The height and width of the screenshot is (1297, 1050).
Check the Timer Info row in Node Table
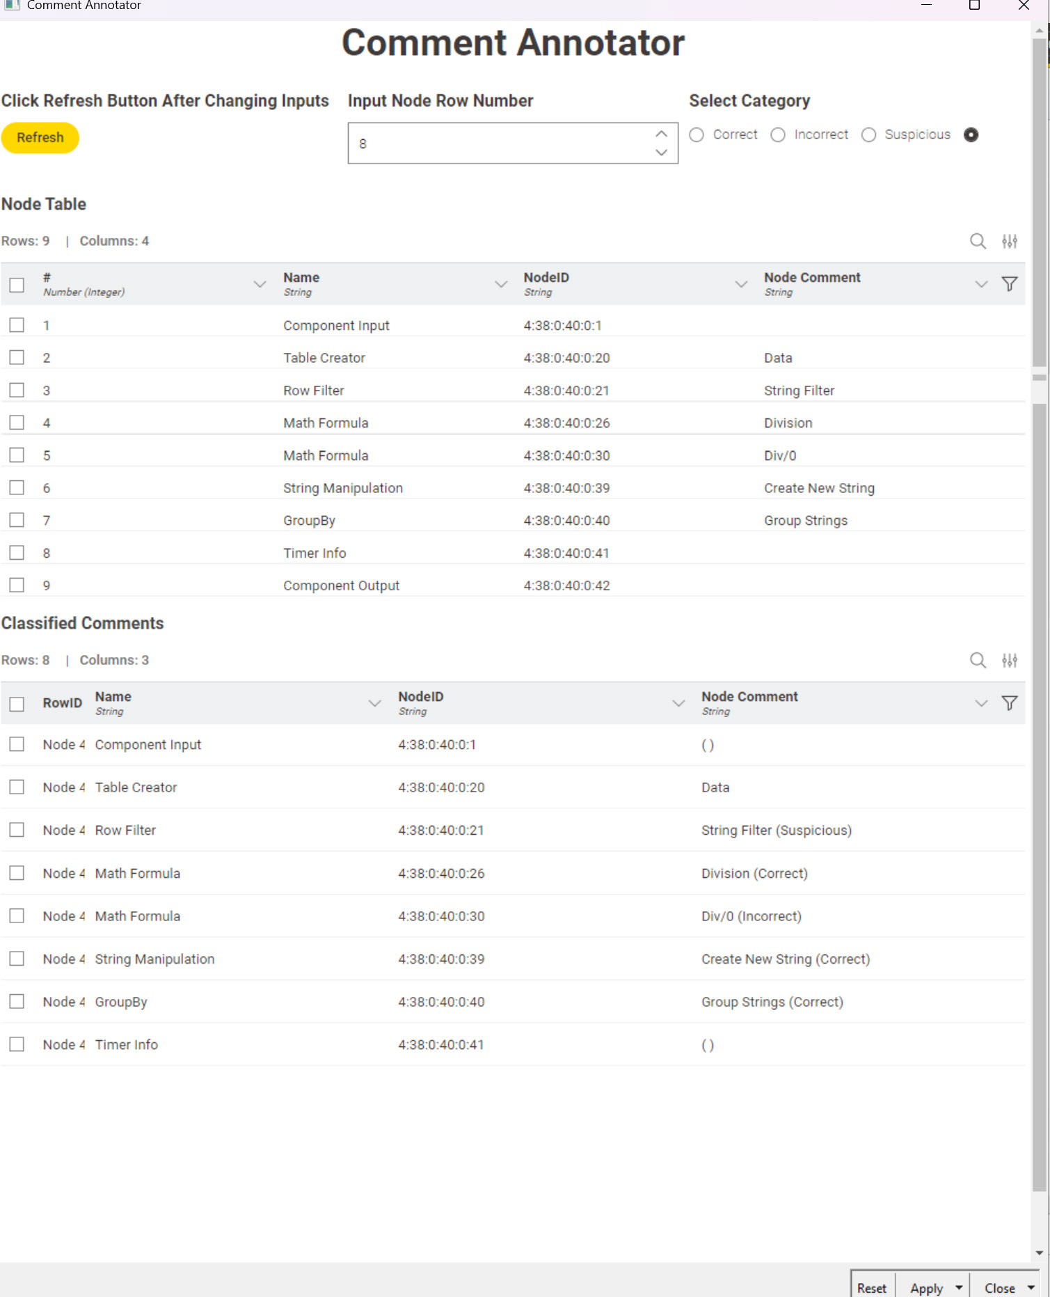click(x=17, y=553)
